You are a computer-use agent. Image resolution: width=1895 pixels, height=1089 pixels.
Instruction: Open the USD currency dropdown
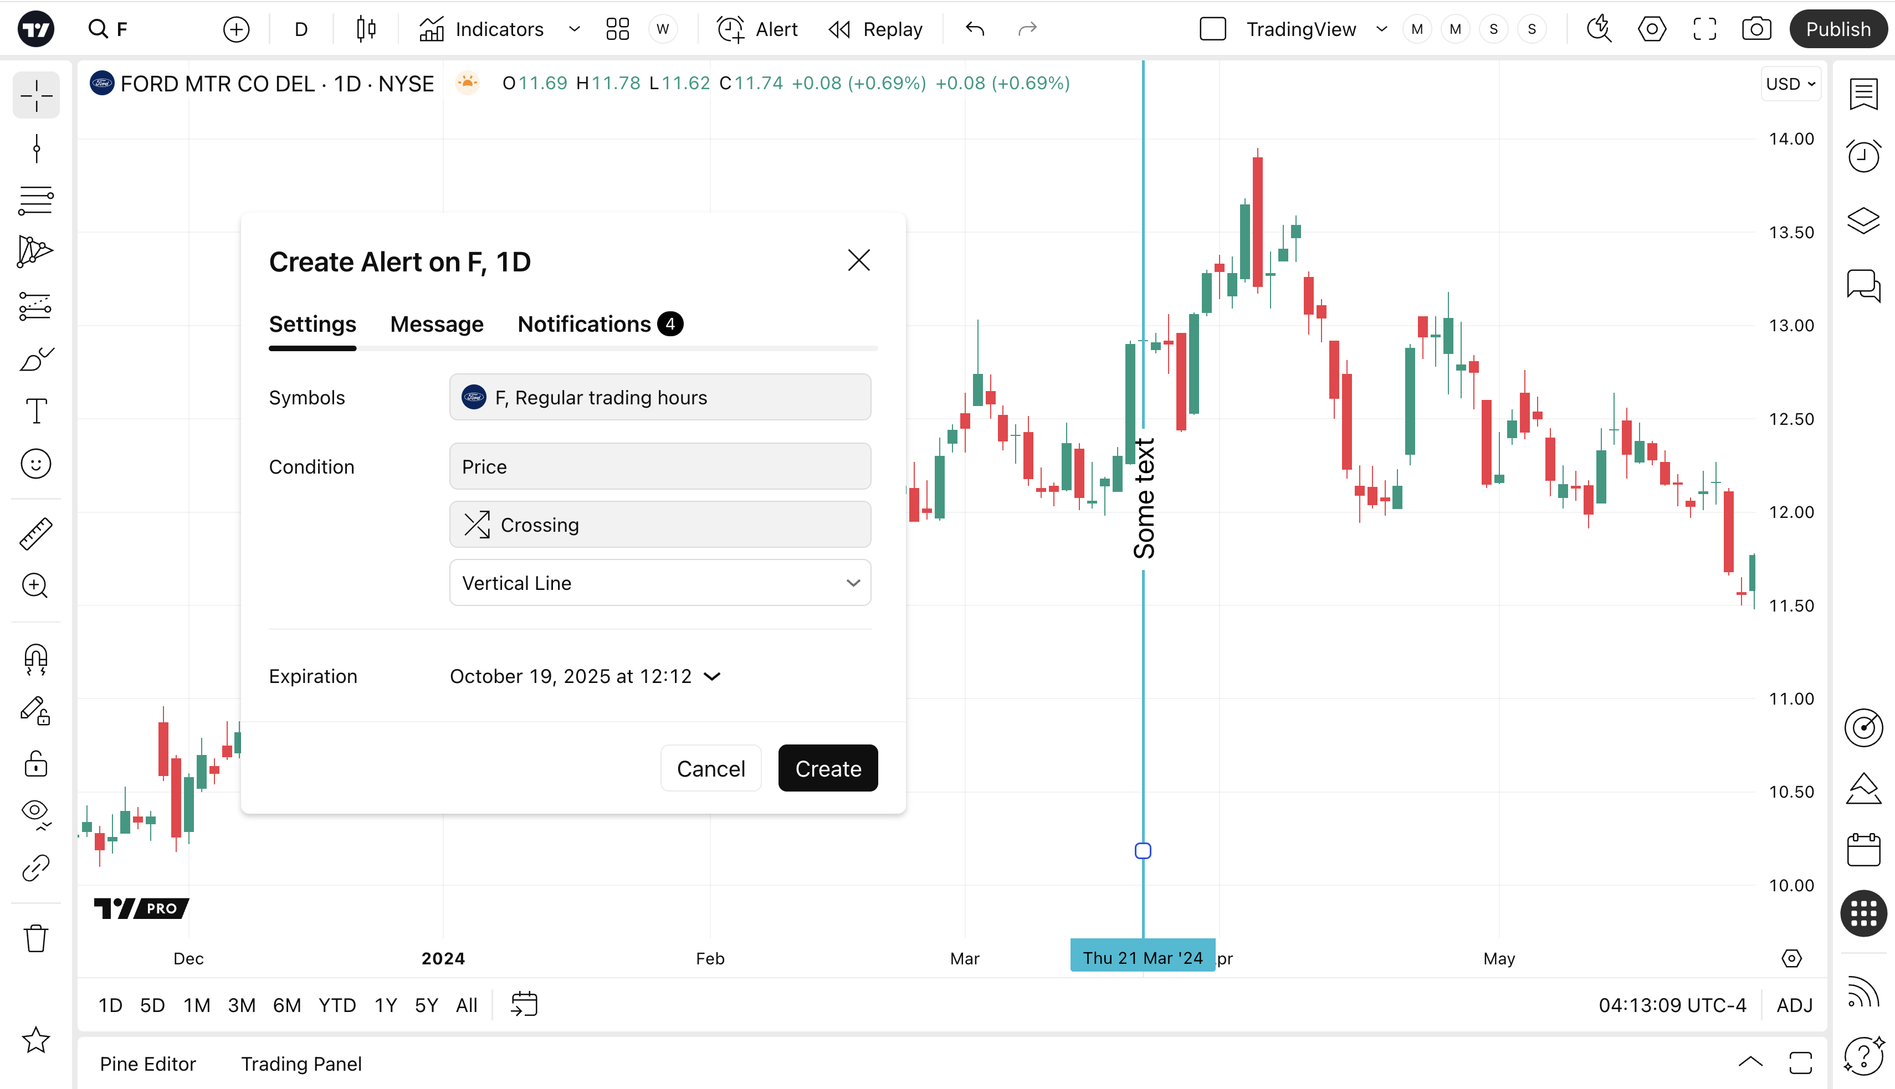tap(1790, 84)
